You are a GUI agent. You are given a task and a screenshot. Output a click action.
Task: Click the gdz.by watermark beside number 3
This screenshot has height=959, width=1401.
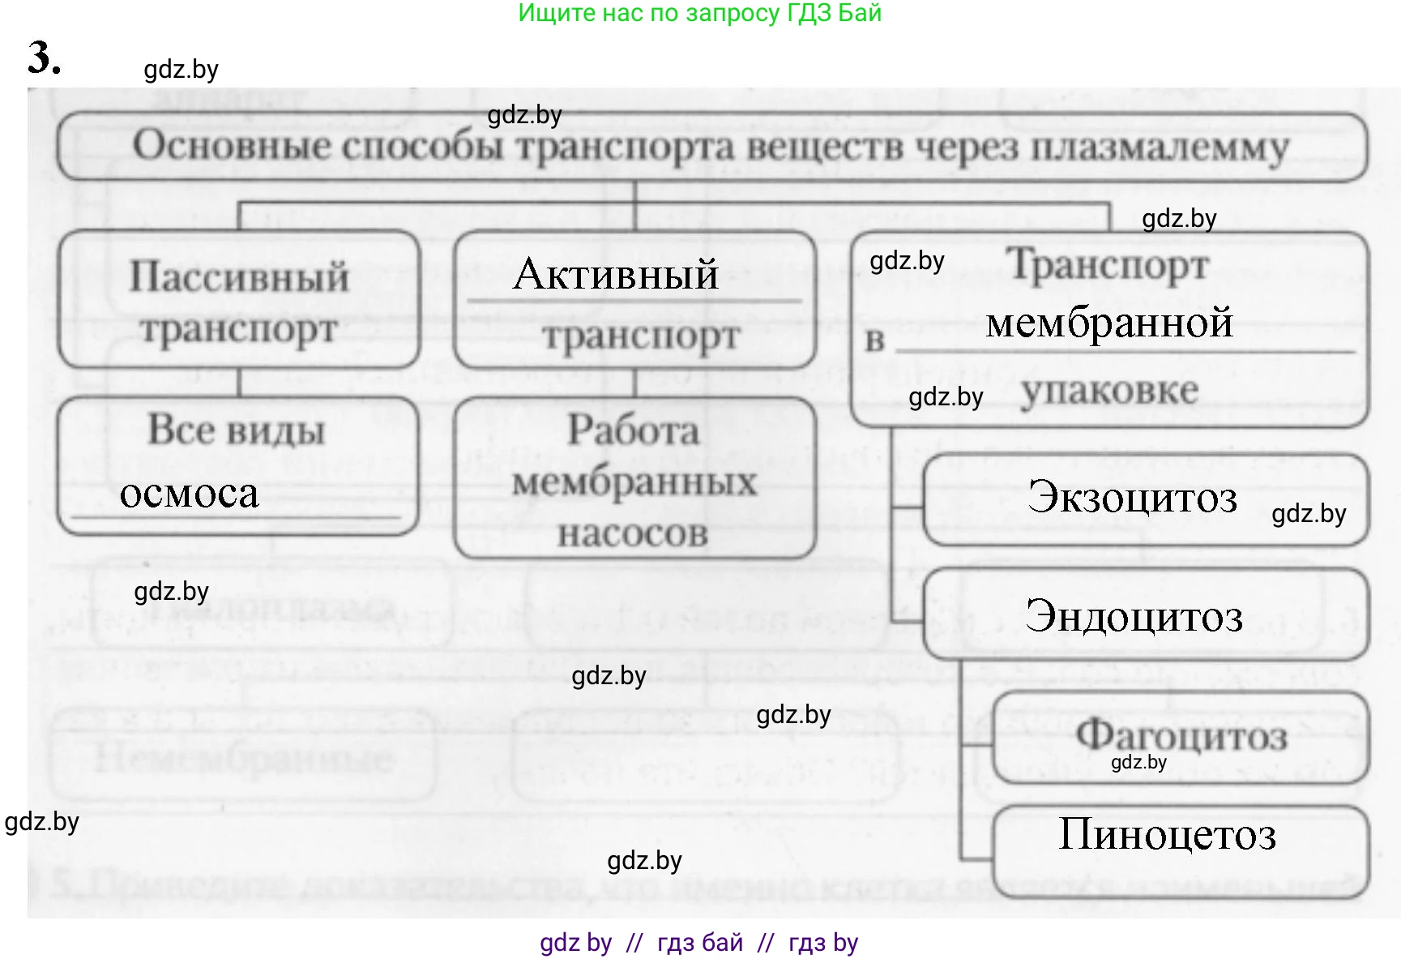click(x=181, y=70)
